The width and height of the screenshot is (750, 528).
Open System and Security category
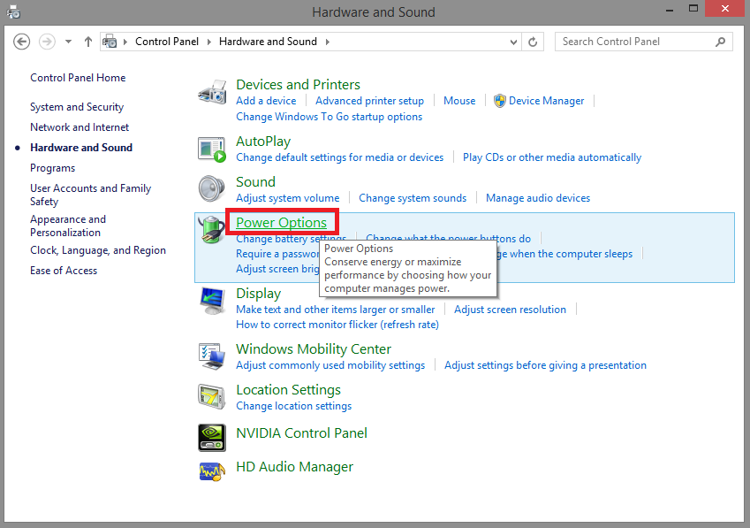(77, 107)
